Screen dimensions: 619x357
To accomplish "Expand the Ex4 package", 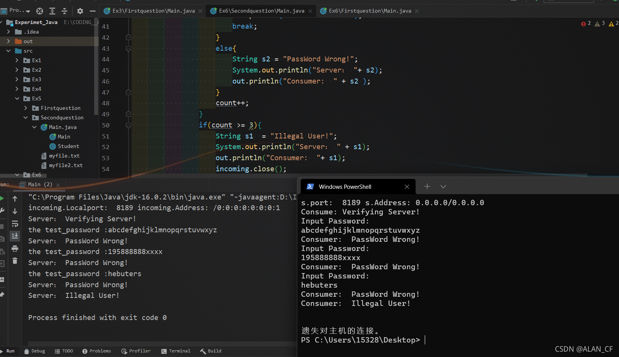I will pyautogui.click(x=17, y=89).
